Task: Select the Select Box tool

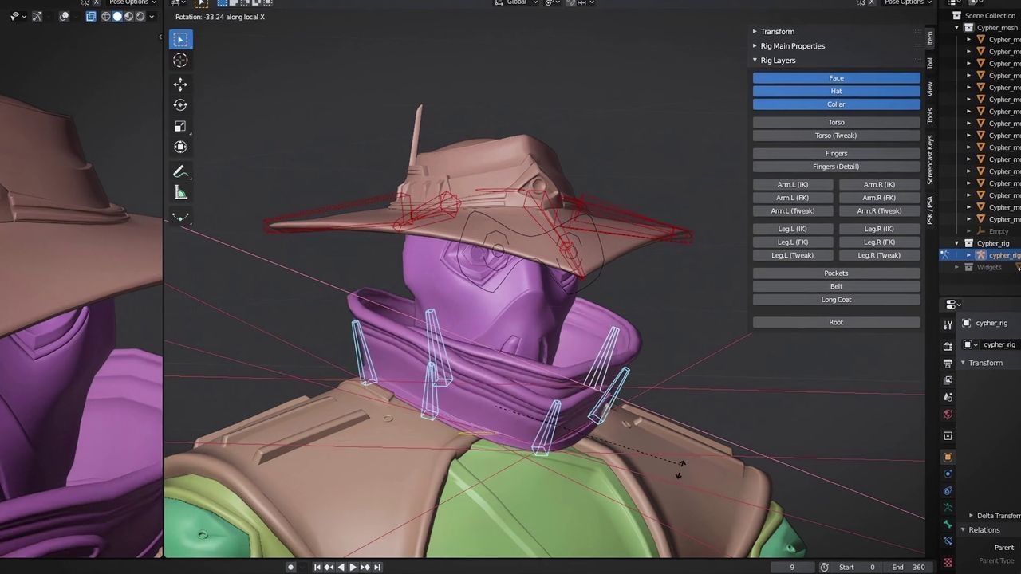Action: (x=180, y=40)
